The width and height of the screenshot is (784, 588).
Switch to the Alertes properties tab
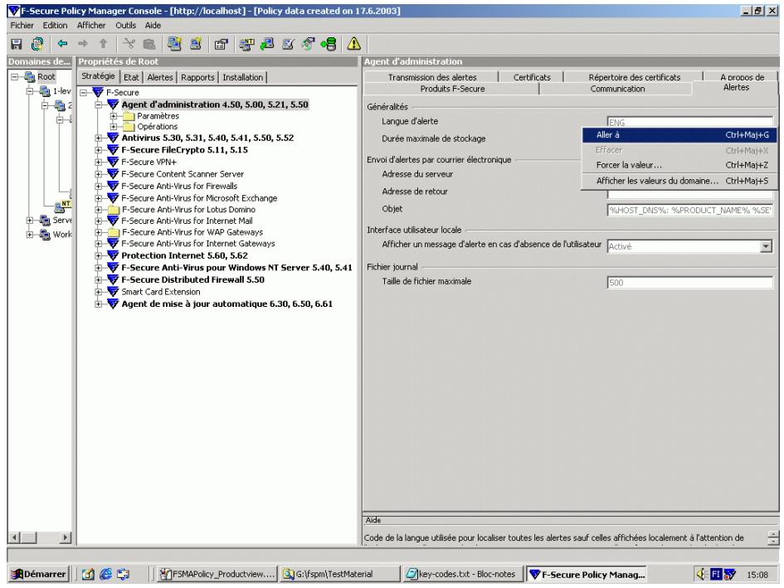[160, 77]
